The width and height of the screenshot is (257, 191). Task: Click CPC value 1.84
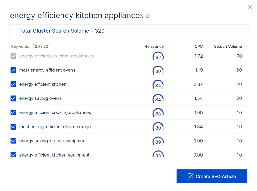coord(198,126)
